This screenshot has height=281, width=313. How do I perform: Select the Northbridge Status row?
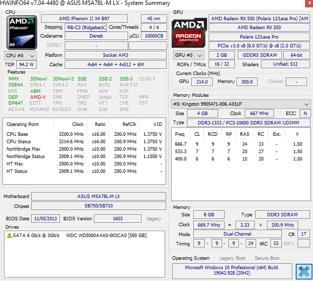coord(84,157)
